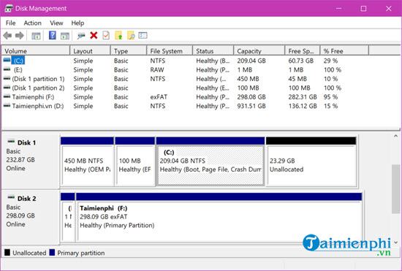Click the drive icon beside (C:) volume
The width and height of the screenshot is (402, 271).
tap(7, 60)
